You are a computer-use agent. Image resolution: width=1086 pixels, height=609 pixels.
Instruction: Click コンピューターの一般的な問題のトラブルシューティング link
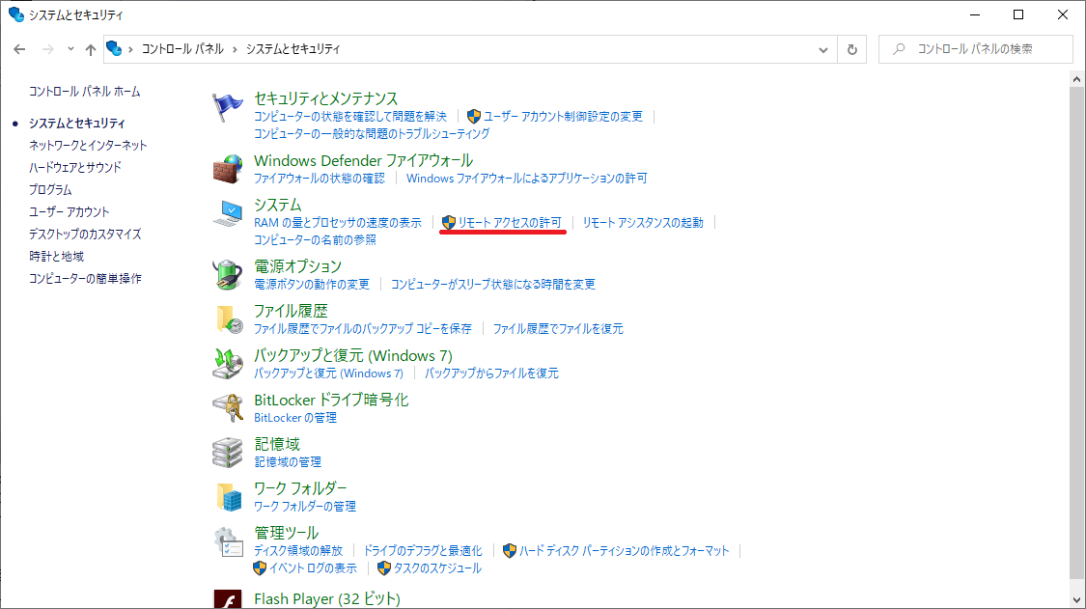coord(372,134)
